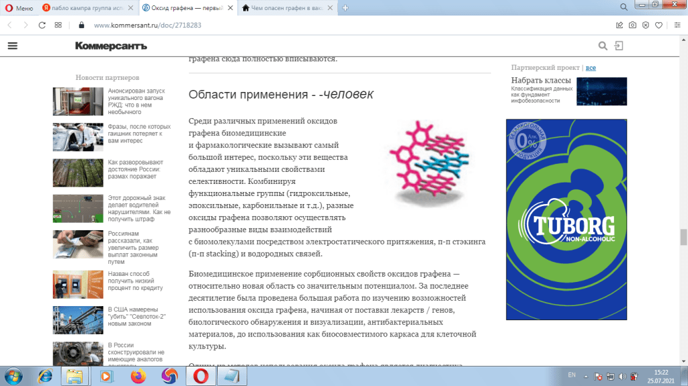Click the volume speaker tray icon

point(622,377)
